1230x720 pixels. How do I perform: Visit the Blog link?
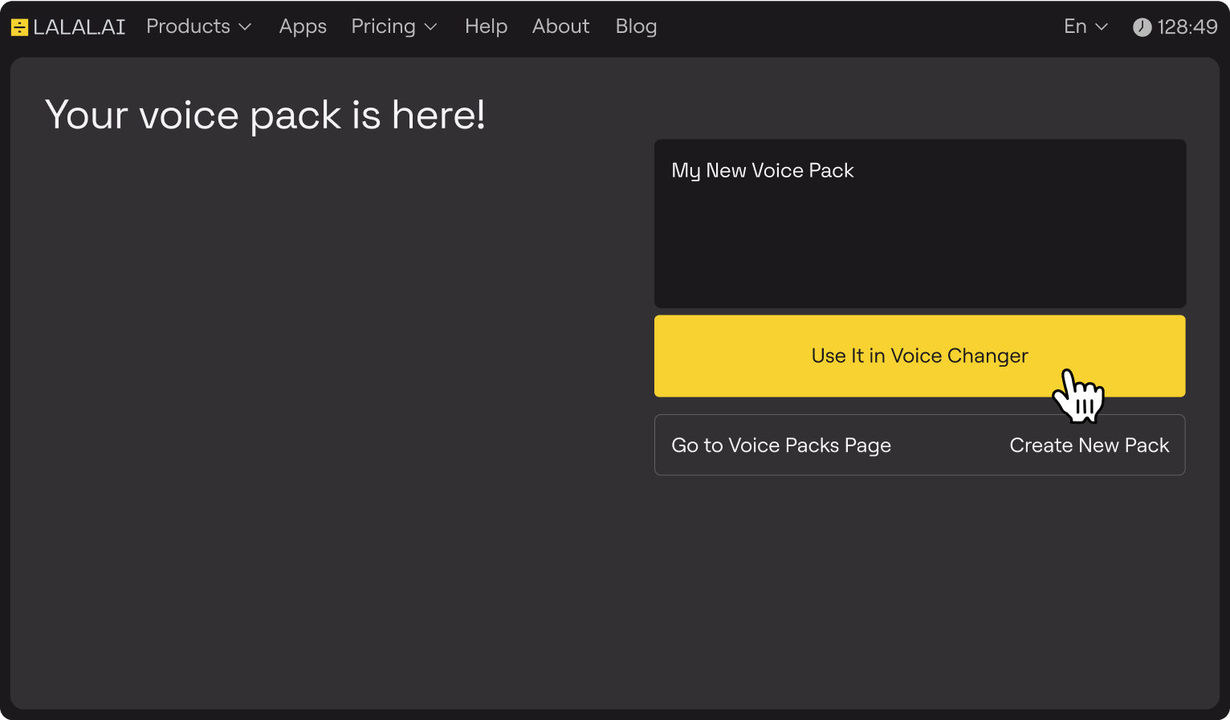[636, 26]
